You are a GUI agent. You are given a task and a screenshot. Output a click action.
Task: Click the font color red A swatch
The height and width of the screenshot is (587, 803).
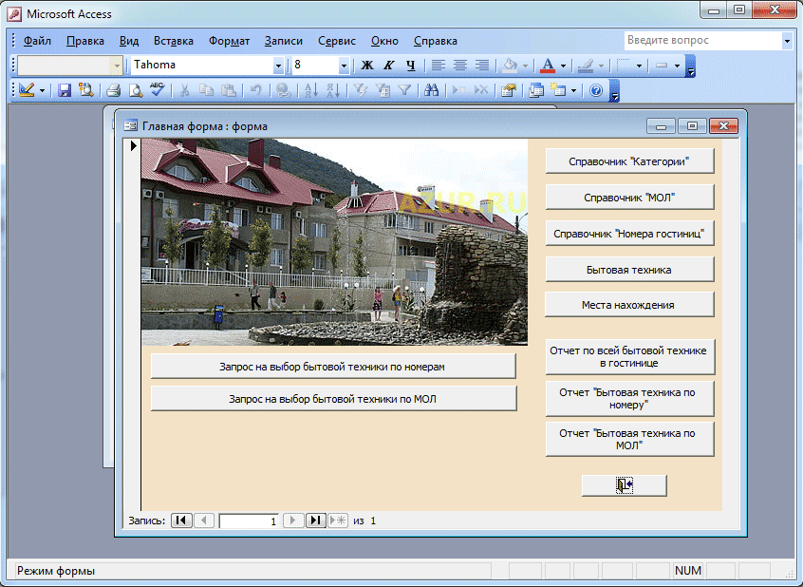click(x=547, y=66)
